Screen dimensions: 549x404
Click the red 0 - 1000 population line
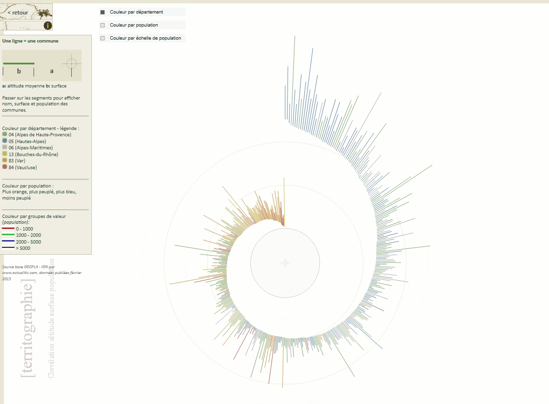pyautogui.click(x=8, y=229)
